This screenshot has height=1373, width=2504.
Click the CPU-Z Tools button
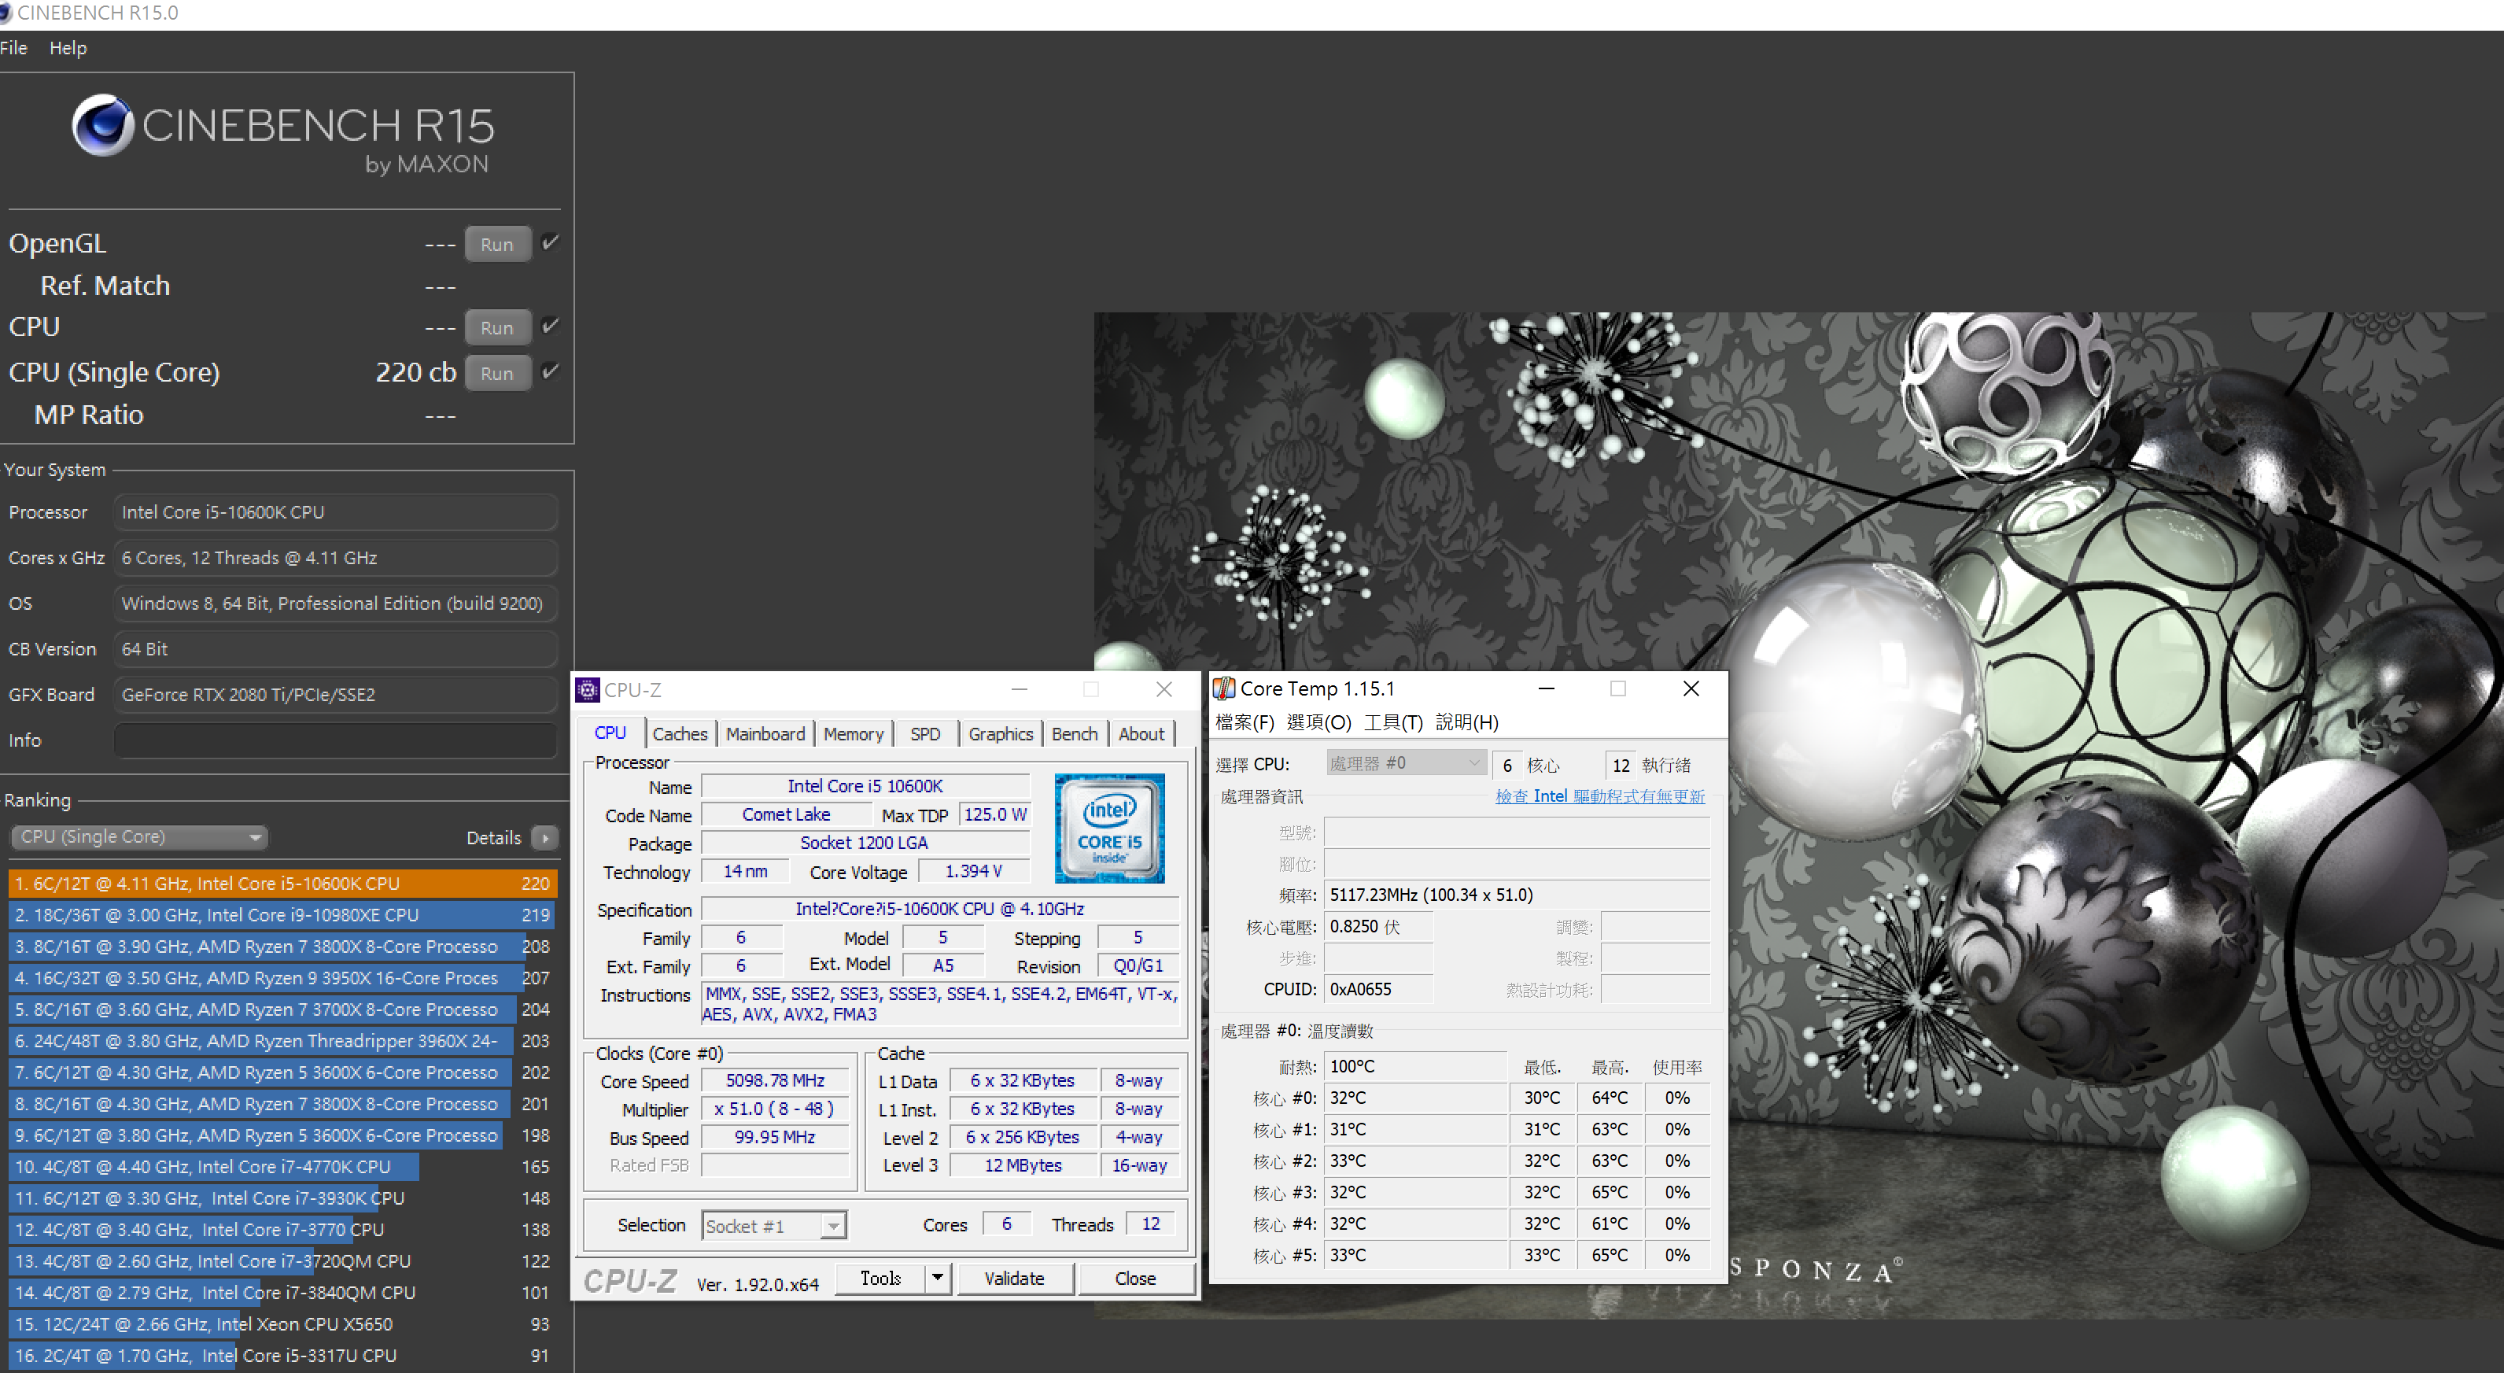tap(880, 1278)
